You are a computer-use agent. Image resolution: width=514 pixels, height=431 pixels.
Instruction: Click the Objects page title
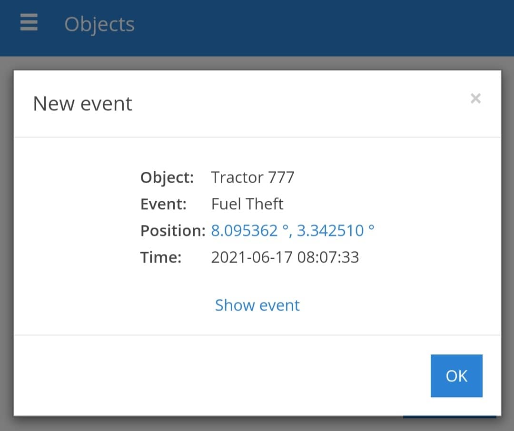pos(99,24)
